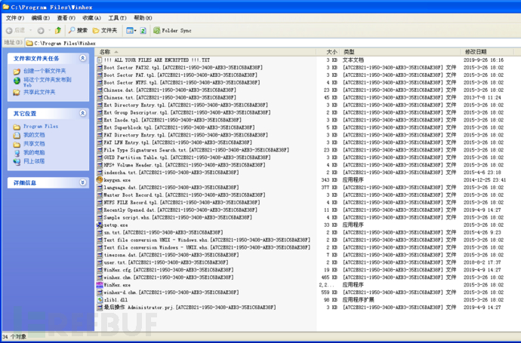Image resolution: width=521 pixels, height=343 pixels.
Task: Select the WinHex.exe icon
Action: (x=100, y=285)
